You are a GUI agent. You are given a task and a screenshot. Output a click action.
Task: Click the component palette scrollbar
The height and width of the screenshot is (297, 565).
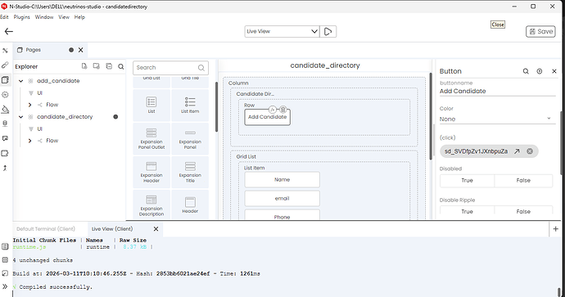[216, 106]
